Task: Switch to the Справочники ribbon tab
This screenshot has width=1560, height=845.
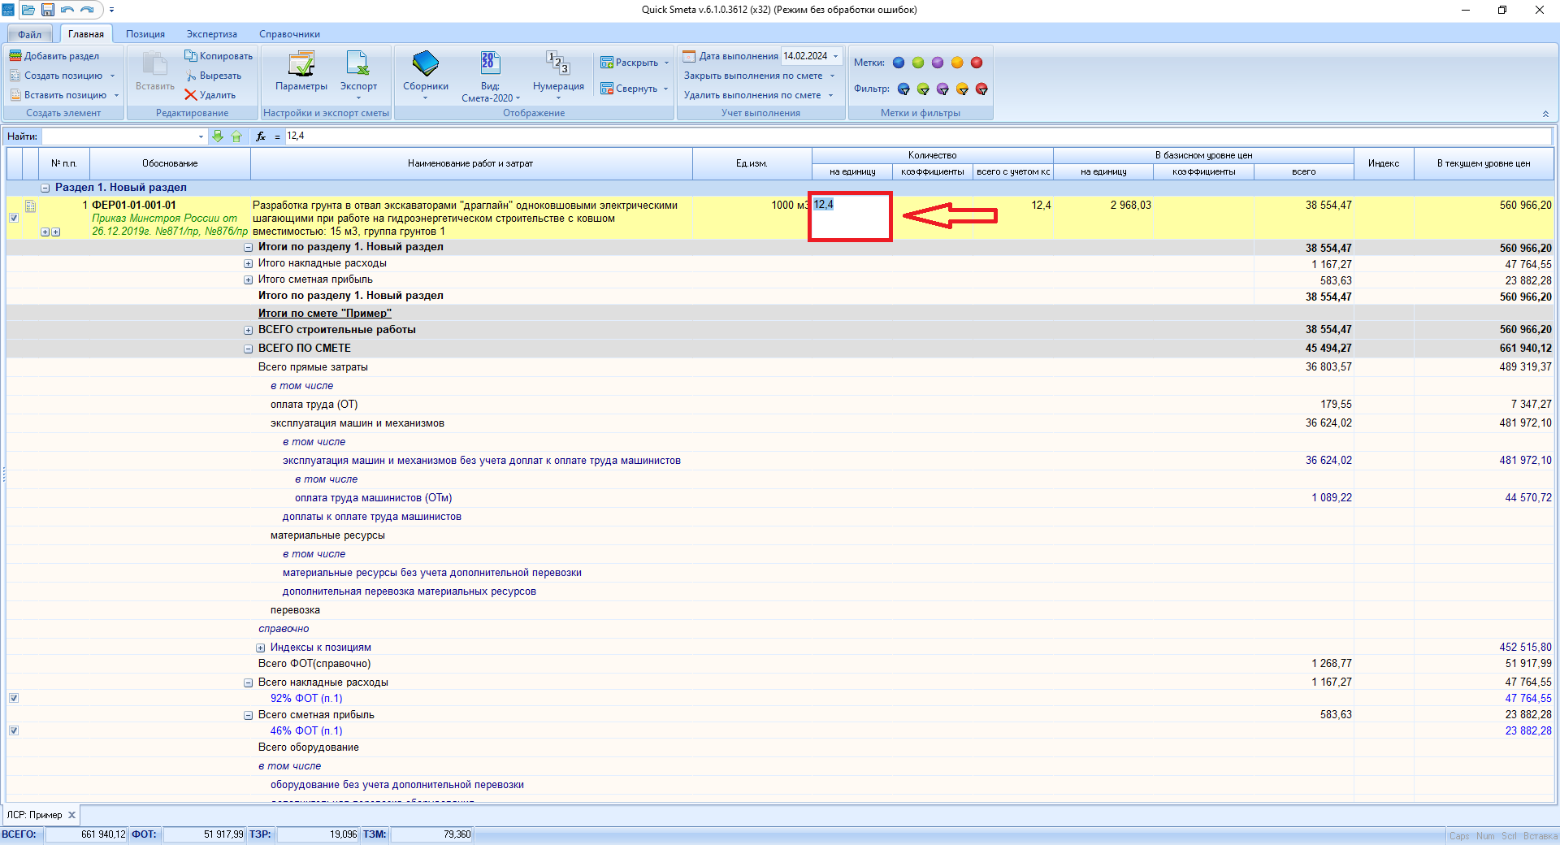Action: [x=290, y=34]
